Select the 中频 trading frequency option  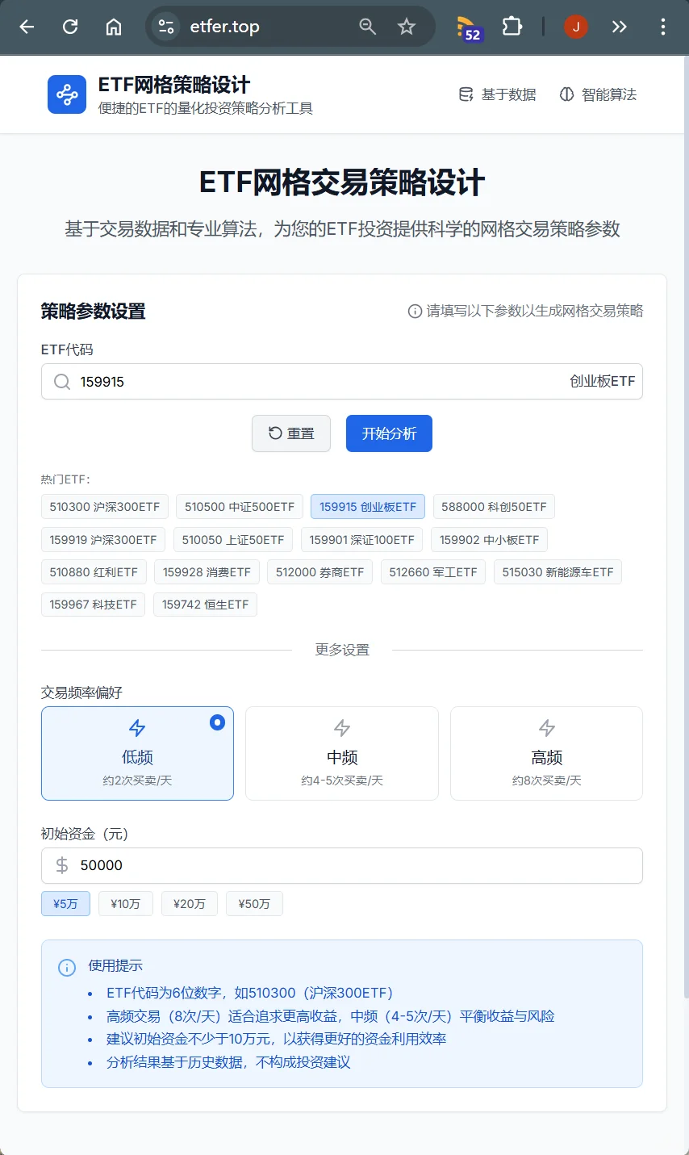pyautogui.click(x=341, y=753)
